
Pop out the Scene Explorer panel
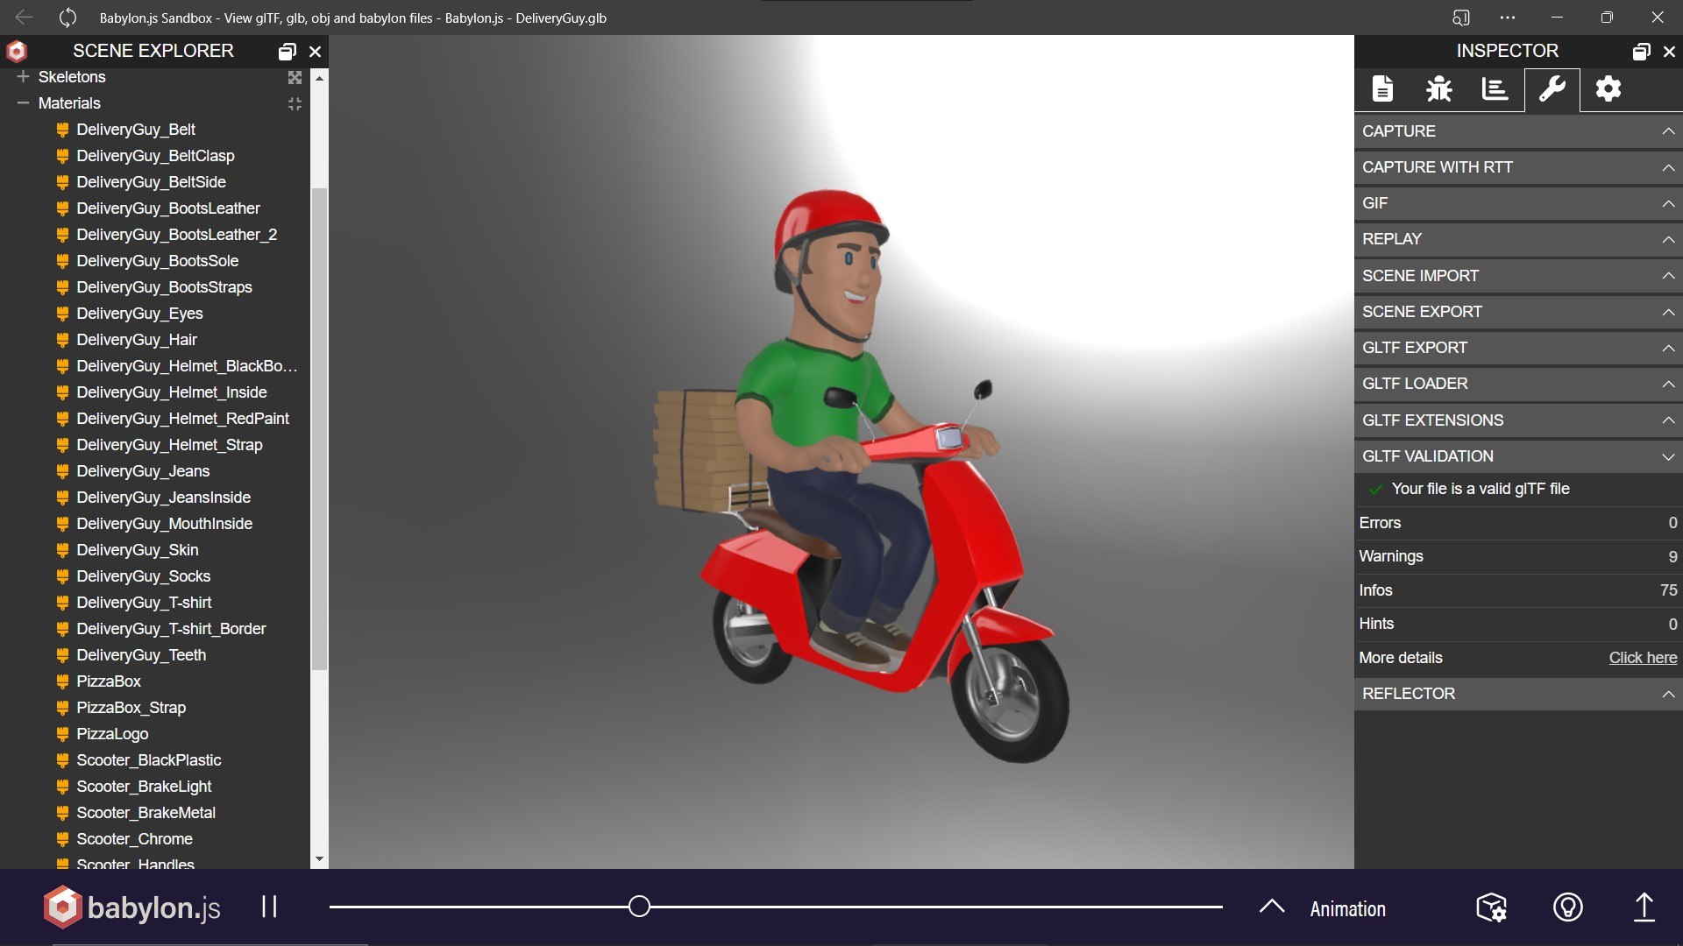click(x=287, y=52)
